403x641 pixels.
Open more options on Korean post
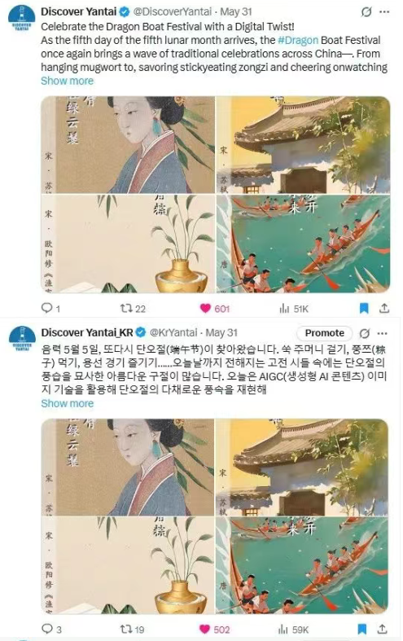click(x=382, y=333)
